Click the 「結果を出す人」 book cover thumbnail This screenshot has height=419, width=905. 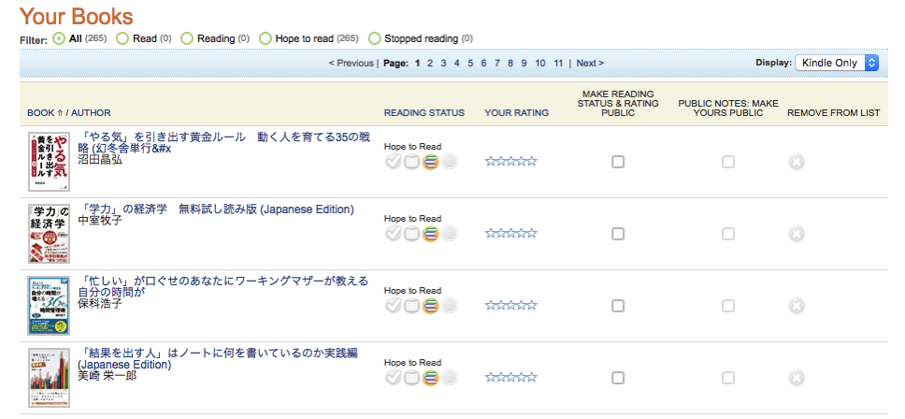(x=49, y=378)
